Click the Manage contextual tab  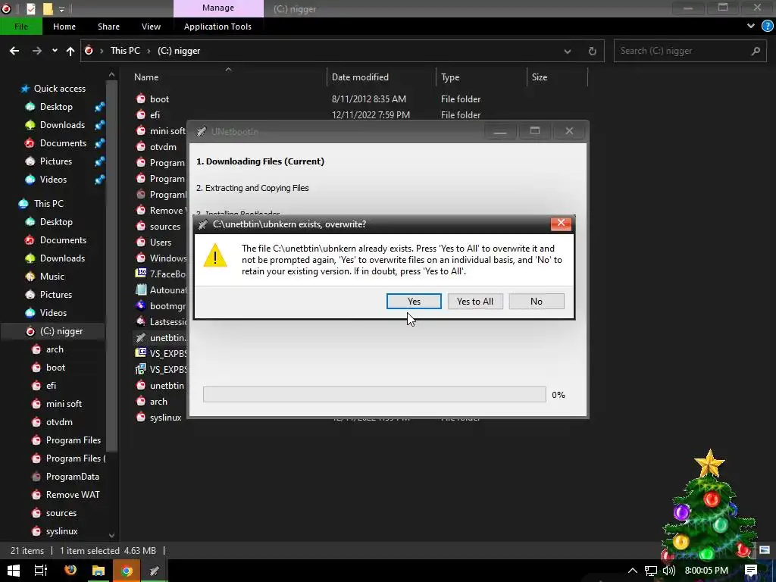(x=218, y=8)
